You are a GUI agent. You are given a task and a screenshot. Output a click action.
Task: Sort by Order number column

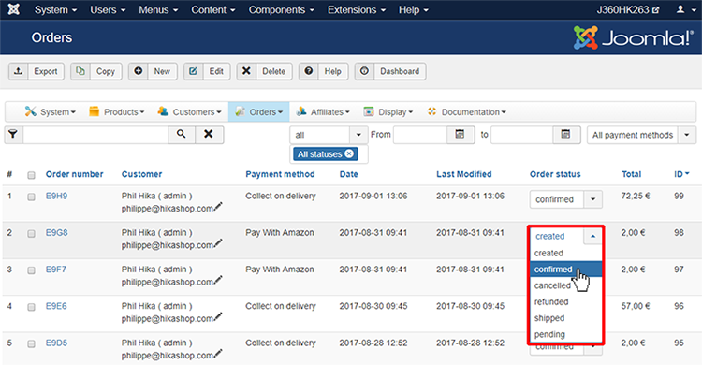click(74, 174)
